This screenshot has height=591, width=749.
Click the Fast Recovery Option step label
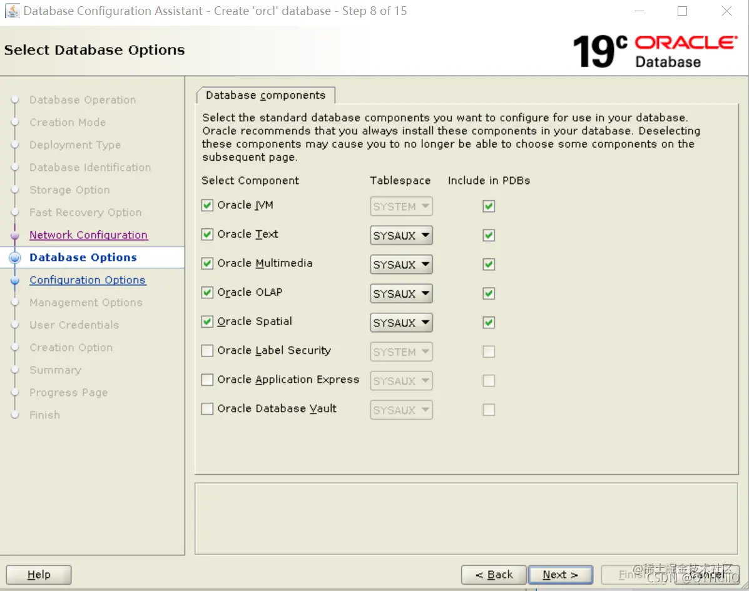[x=86, y=213]
